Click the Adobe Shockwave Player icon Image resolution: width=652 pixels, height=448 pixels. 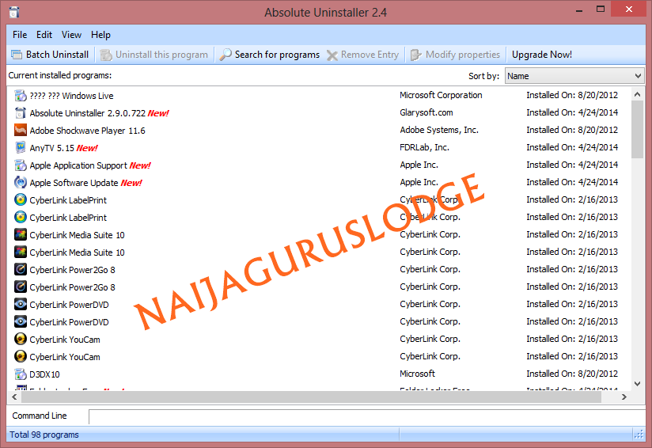click(x=21, y=130)
